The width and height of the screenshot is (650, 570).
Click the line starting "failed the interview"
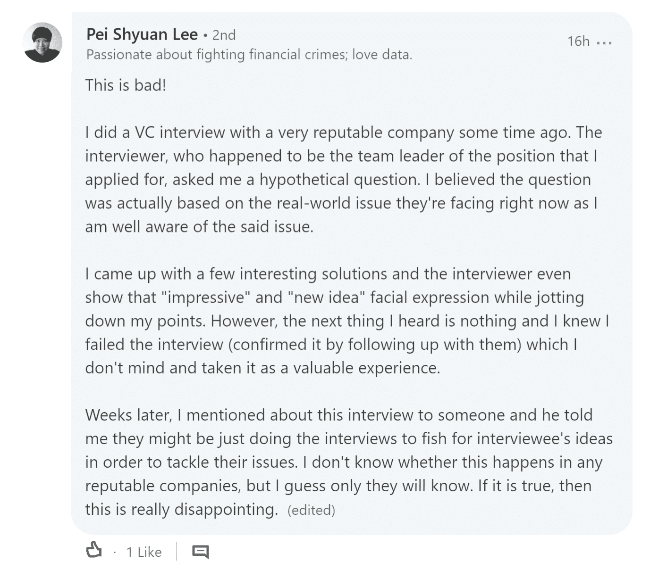click(331, 345)
